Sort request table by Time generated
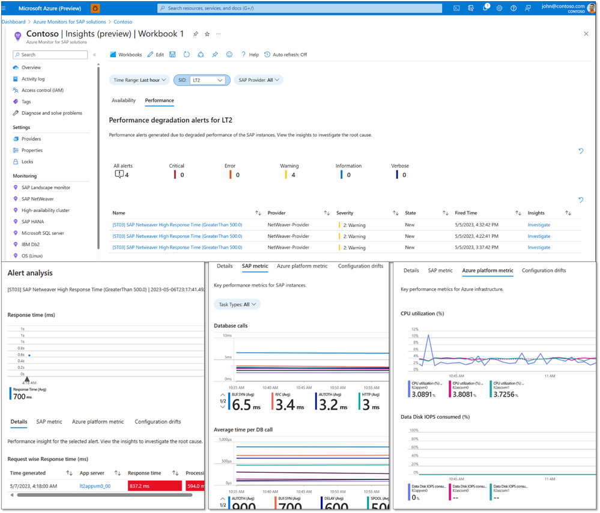The image size is (600, 513). [x=69, y=473]
